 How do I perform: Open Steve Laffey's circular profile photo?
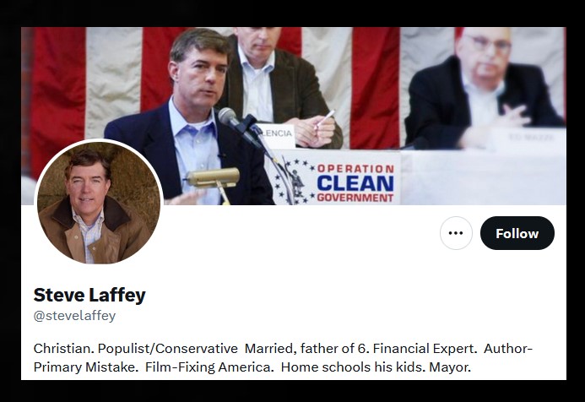(99, 203)
